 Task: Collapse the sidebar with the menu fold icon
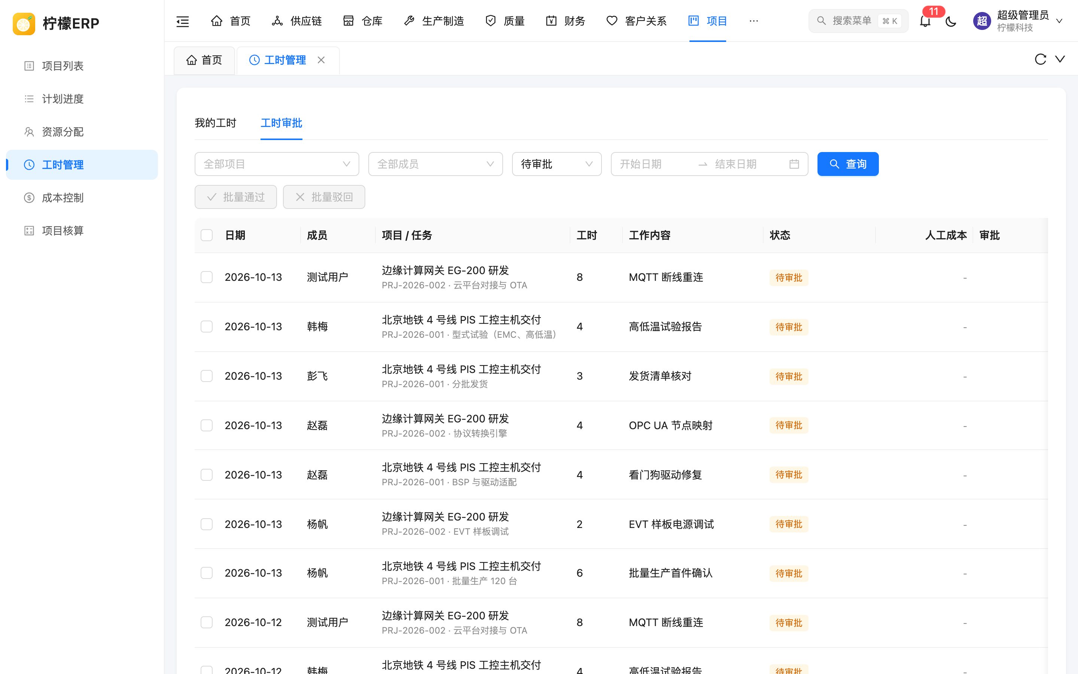coord(183,21)
